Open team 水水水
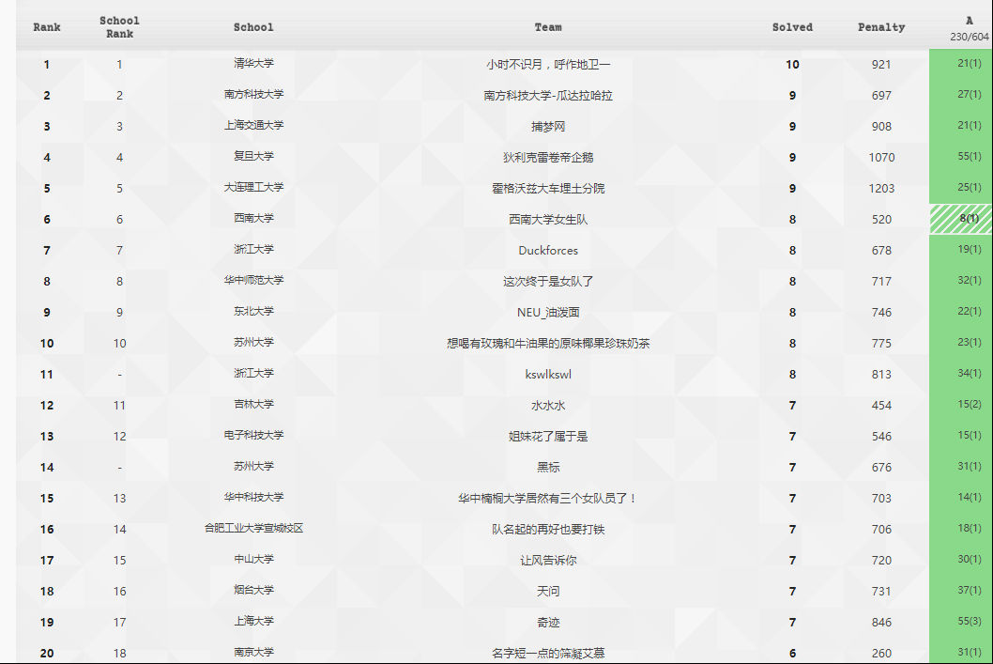Screen dimensions: 993x664 pyautogui.click(x=548, y=406)
